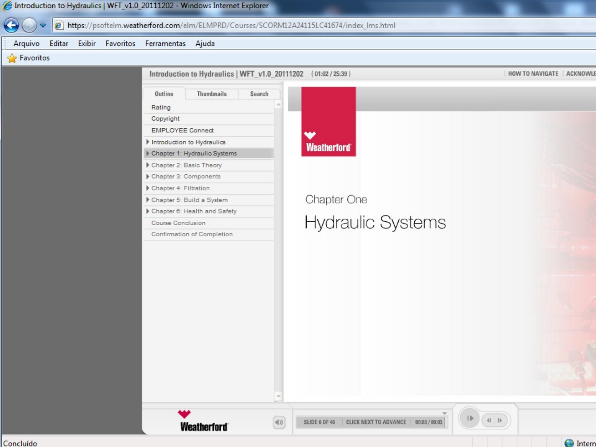Select Course Conclusion in outline
Screen dimensions: 596x447
(178, 223)
